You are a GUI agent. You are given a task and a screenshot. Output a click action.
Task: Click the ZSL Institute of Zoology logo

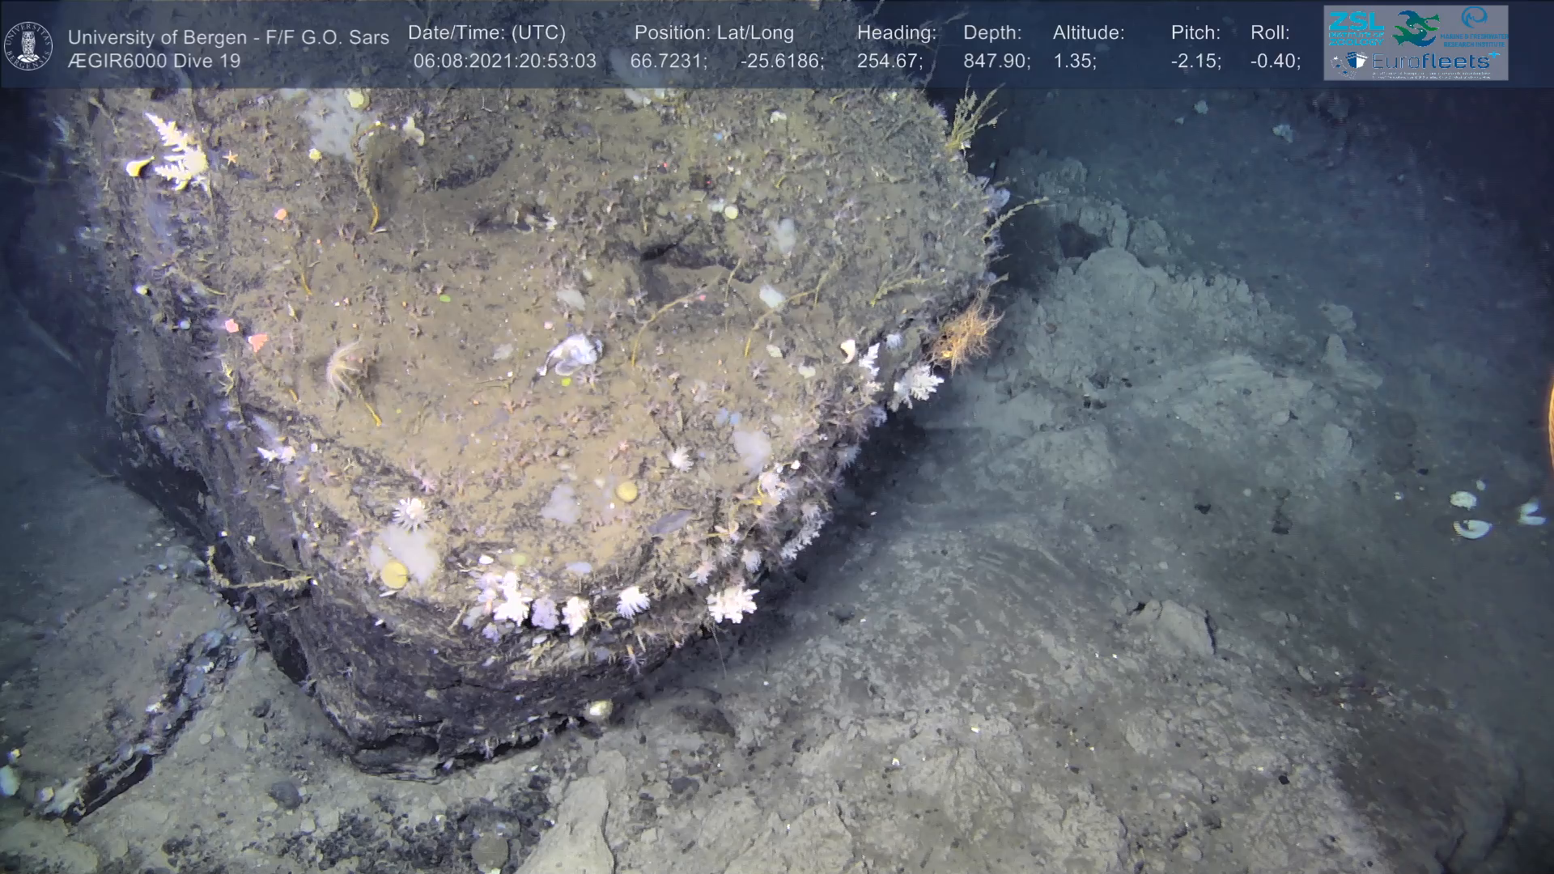coord(1355,29)
